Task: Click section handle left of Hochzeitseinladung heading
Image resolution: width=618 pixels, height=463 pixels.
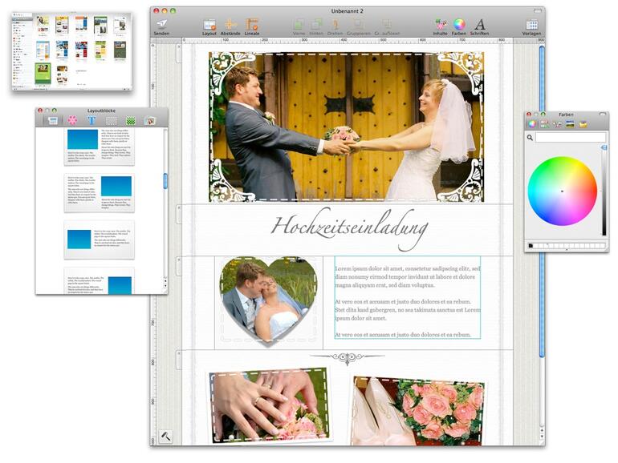Action: tap(178, 215)
